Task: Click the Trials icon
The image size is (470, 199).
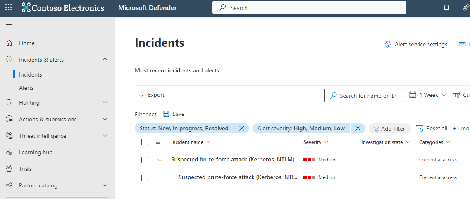Action: [9, 169]
